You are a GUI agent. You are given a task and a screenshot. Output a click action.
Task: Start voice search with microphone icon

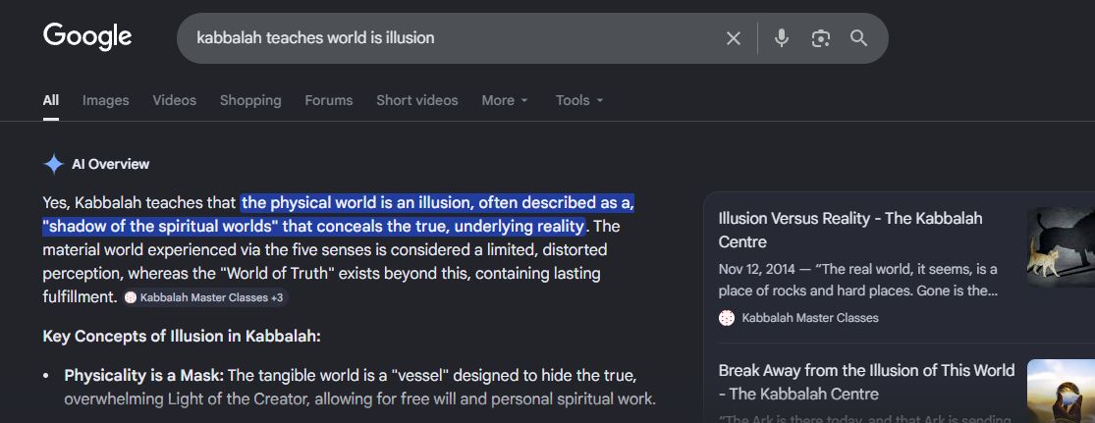(x=782, y=37)
